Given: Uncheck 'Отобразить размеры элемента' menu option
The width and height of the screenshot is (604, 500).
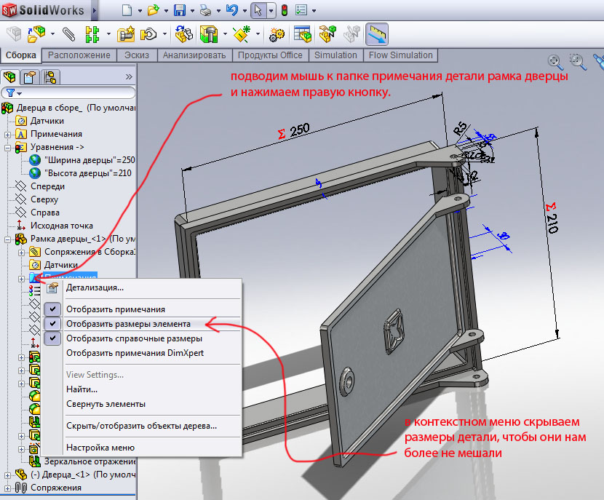Looking at the screenshot, I should pos(128,324).
